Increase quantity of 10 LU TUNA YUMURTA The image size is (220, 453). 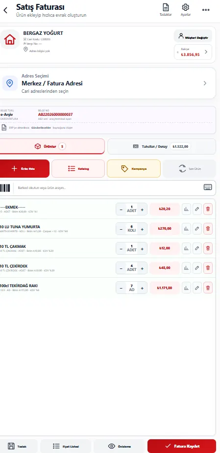(142, 229)
